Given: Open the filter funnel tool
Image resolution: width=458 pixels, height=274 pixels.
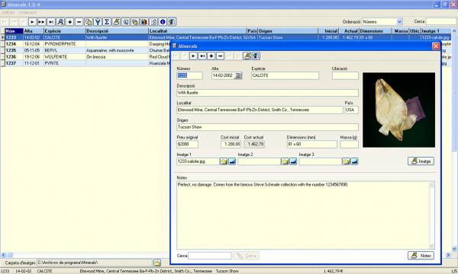Looking at the screenshot, I should pyautogui.click(x=98, y=22).
